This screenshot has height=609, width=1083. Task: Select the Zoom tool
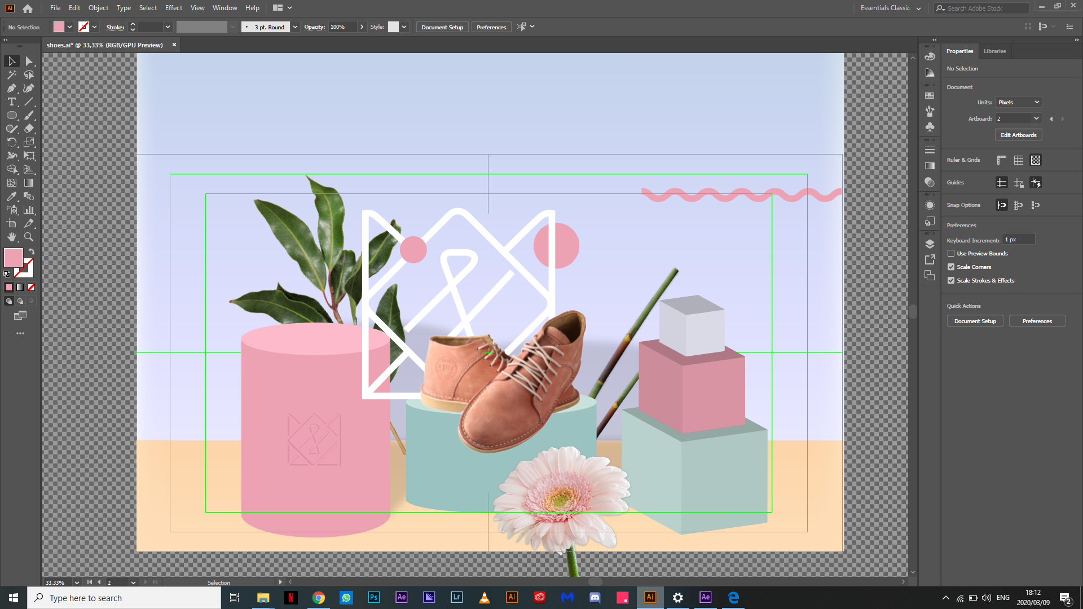click(x=29, y=237)
